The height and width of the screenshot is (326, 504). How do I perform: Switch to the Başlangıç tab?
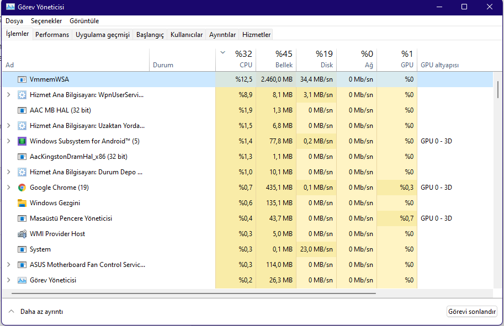[150, 34]
